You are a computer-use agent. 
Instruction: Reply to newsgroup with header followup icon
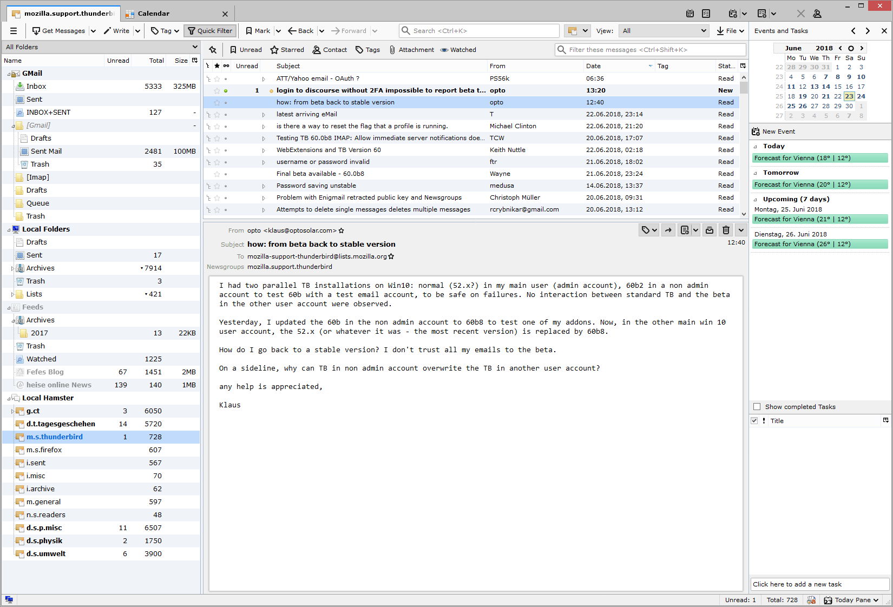pyautogui.click(x=685, y=230)
